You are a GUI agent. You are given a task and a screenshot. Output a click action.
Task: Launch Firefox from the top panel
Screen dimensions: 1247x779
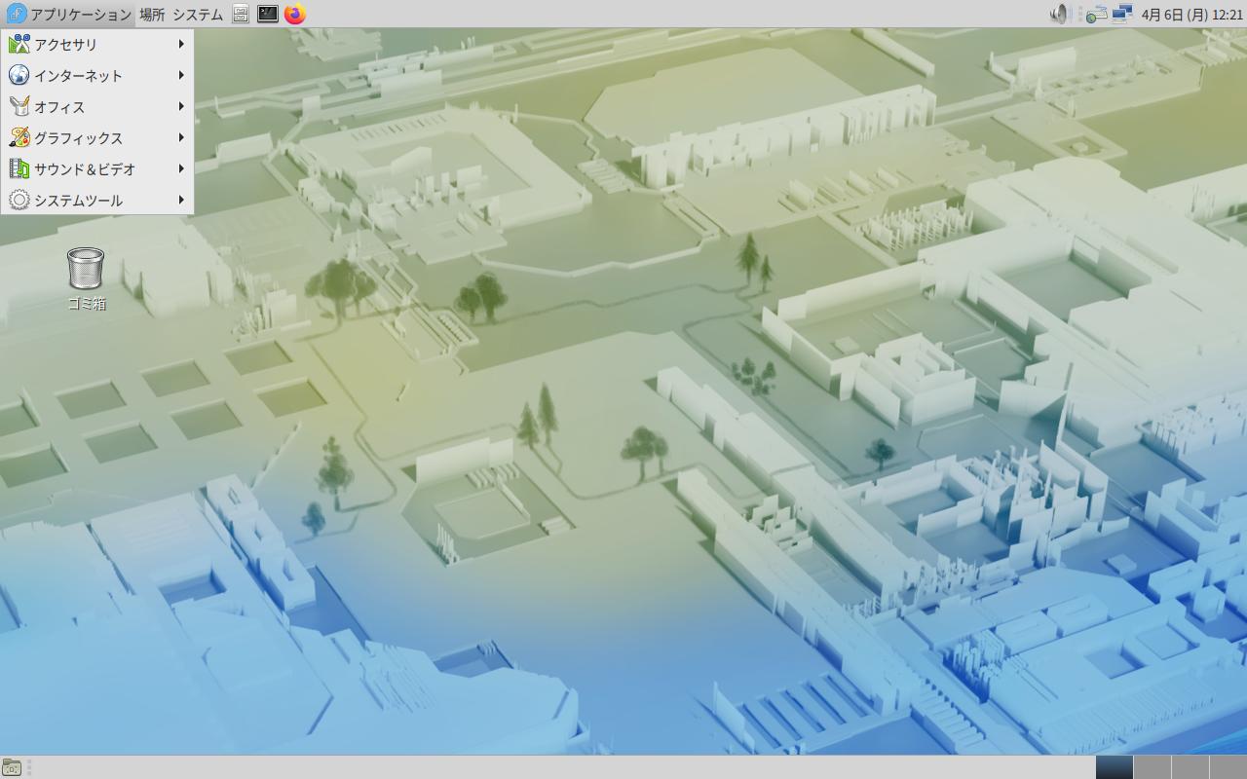pos(294,14)
